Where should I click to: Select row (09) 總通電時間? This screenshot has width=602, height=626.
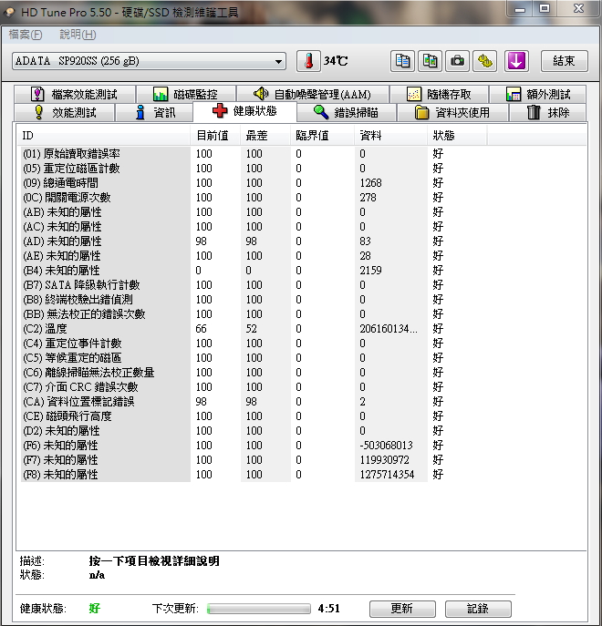click(x=254, y=183)
